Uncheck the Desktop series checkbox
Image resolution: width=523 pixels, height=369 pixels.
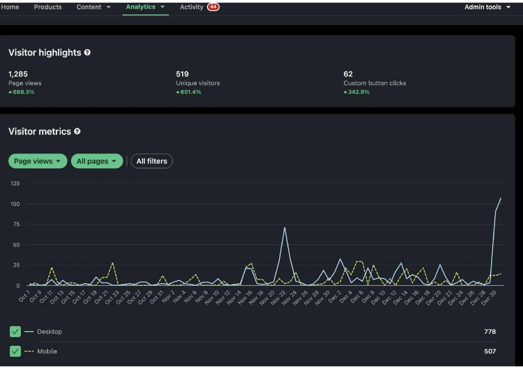(x=15, y=331)
